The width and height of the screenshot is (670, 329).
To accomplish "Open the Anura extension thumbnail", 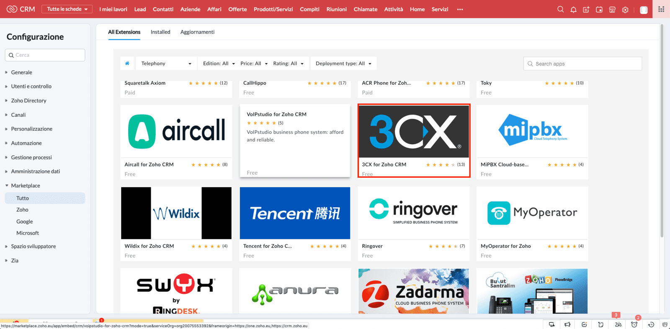I will (x=295, y=291).
